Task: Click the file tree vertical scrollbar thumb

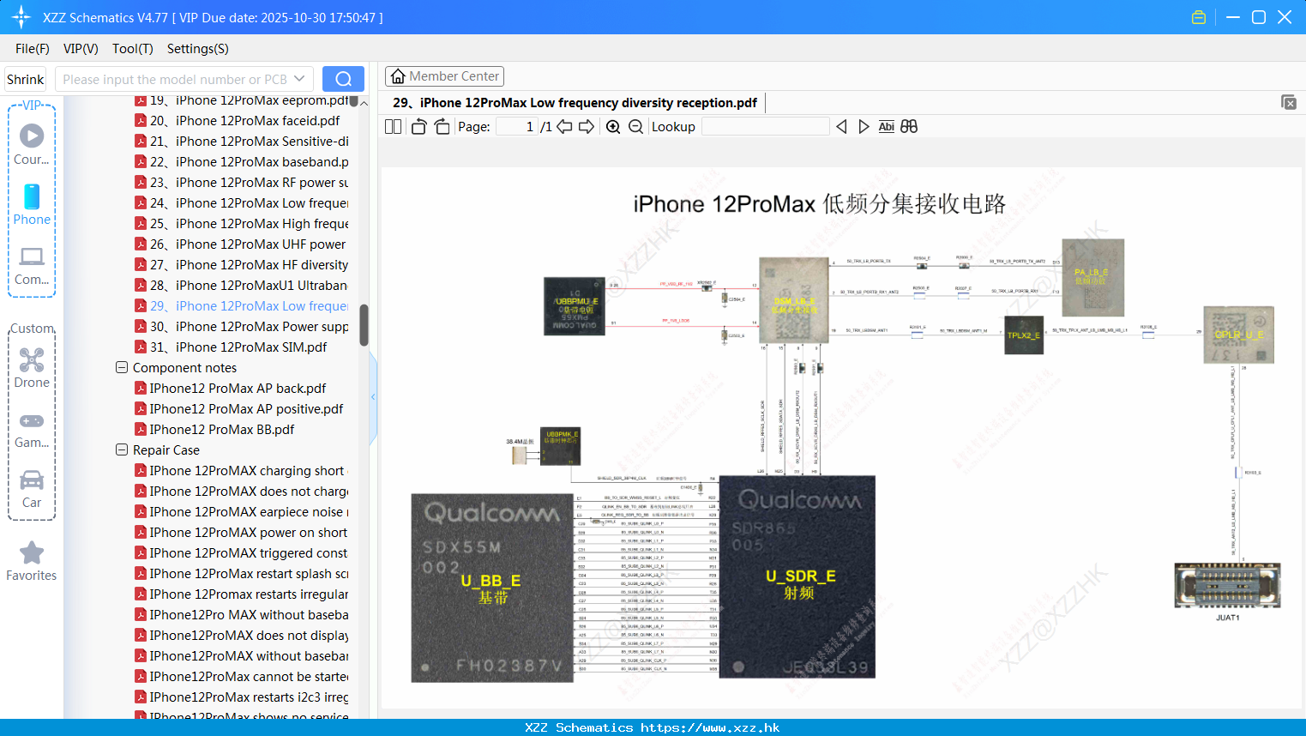Action: tap(364, 325)
